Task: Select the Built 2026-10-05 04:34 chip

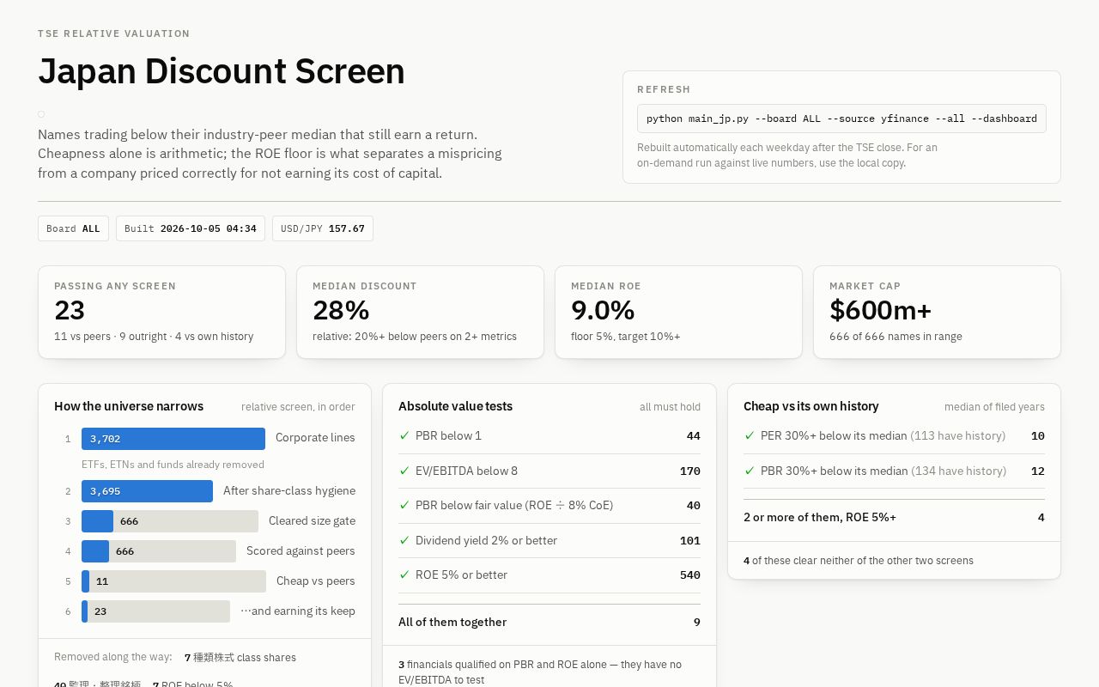Action: 191,228
